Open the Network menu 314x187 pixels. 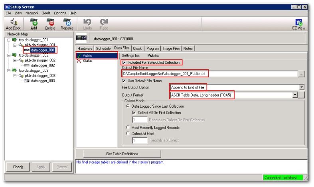(x=32, y=13)
